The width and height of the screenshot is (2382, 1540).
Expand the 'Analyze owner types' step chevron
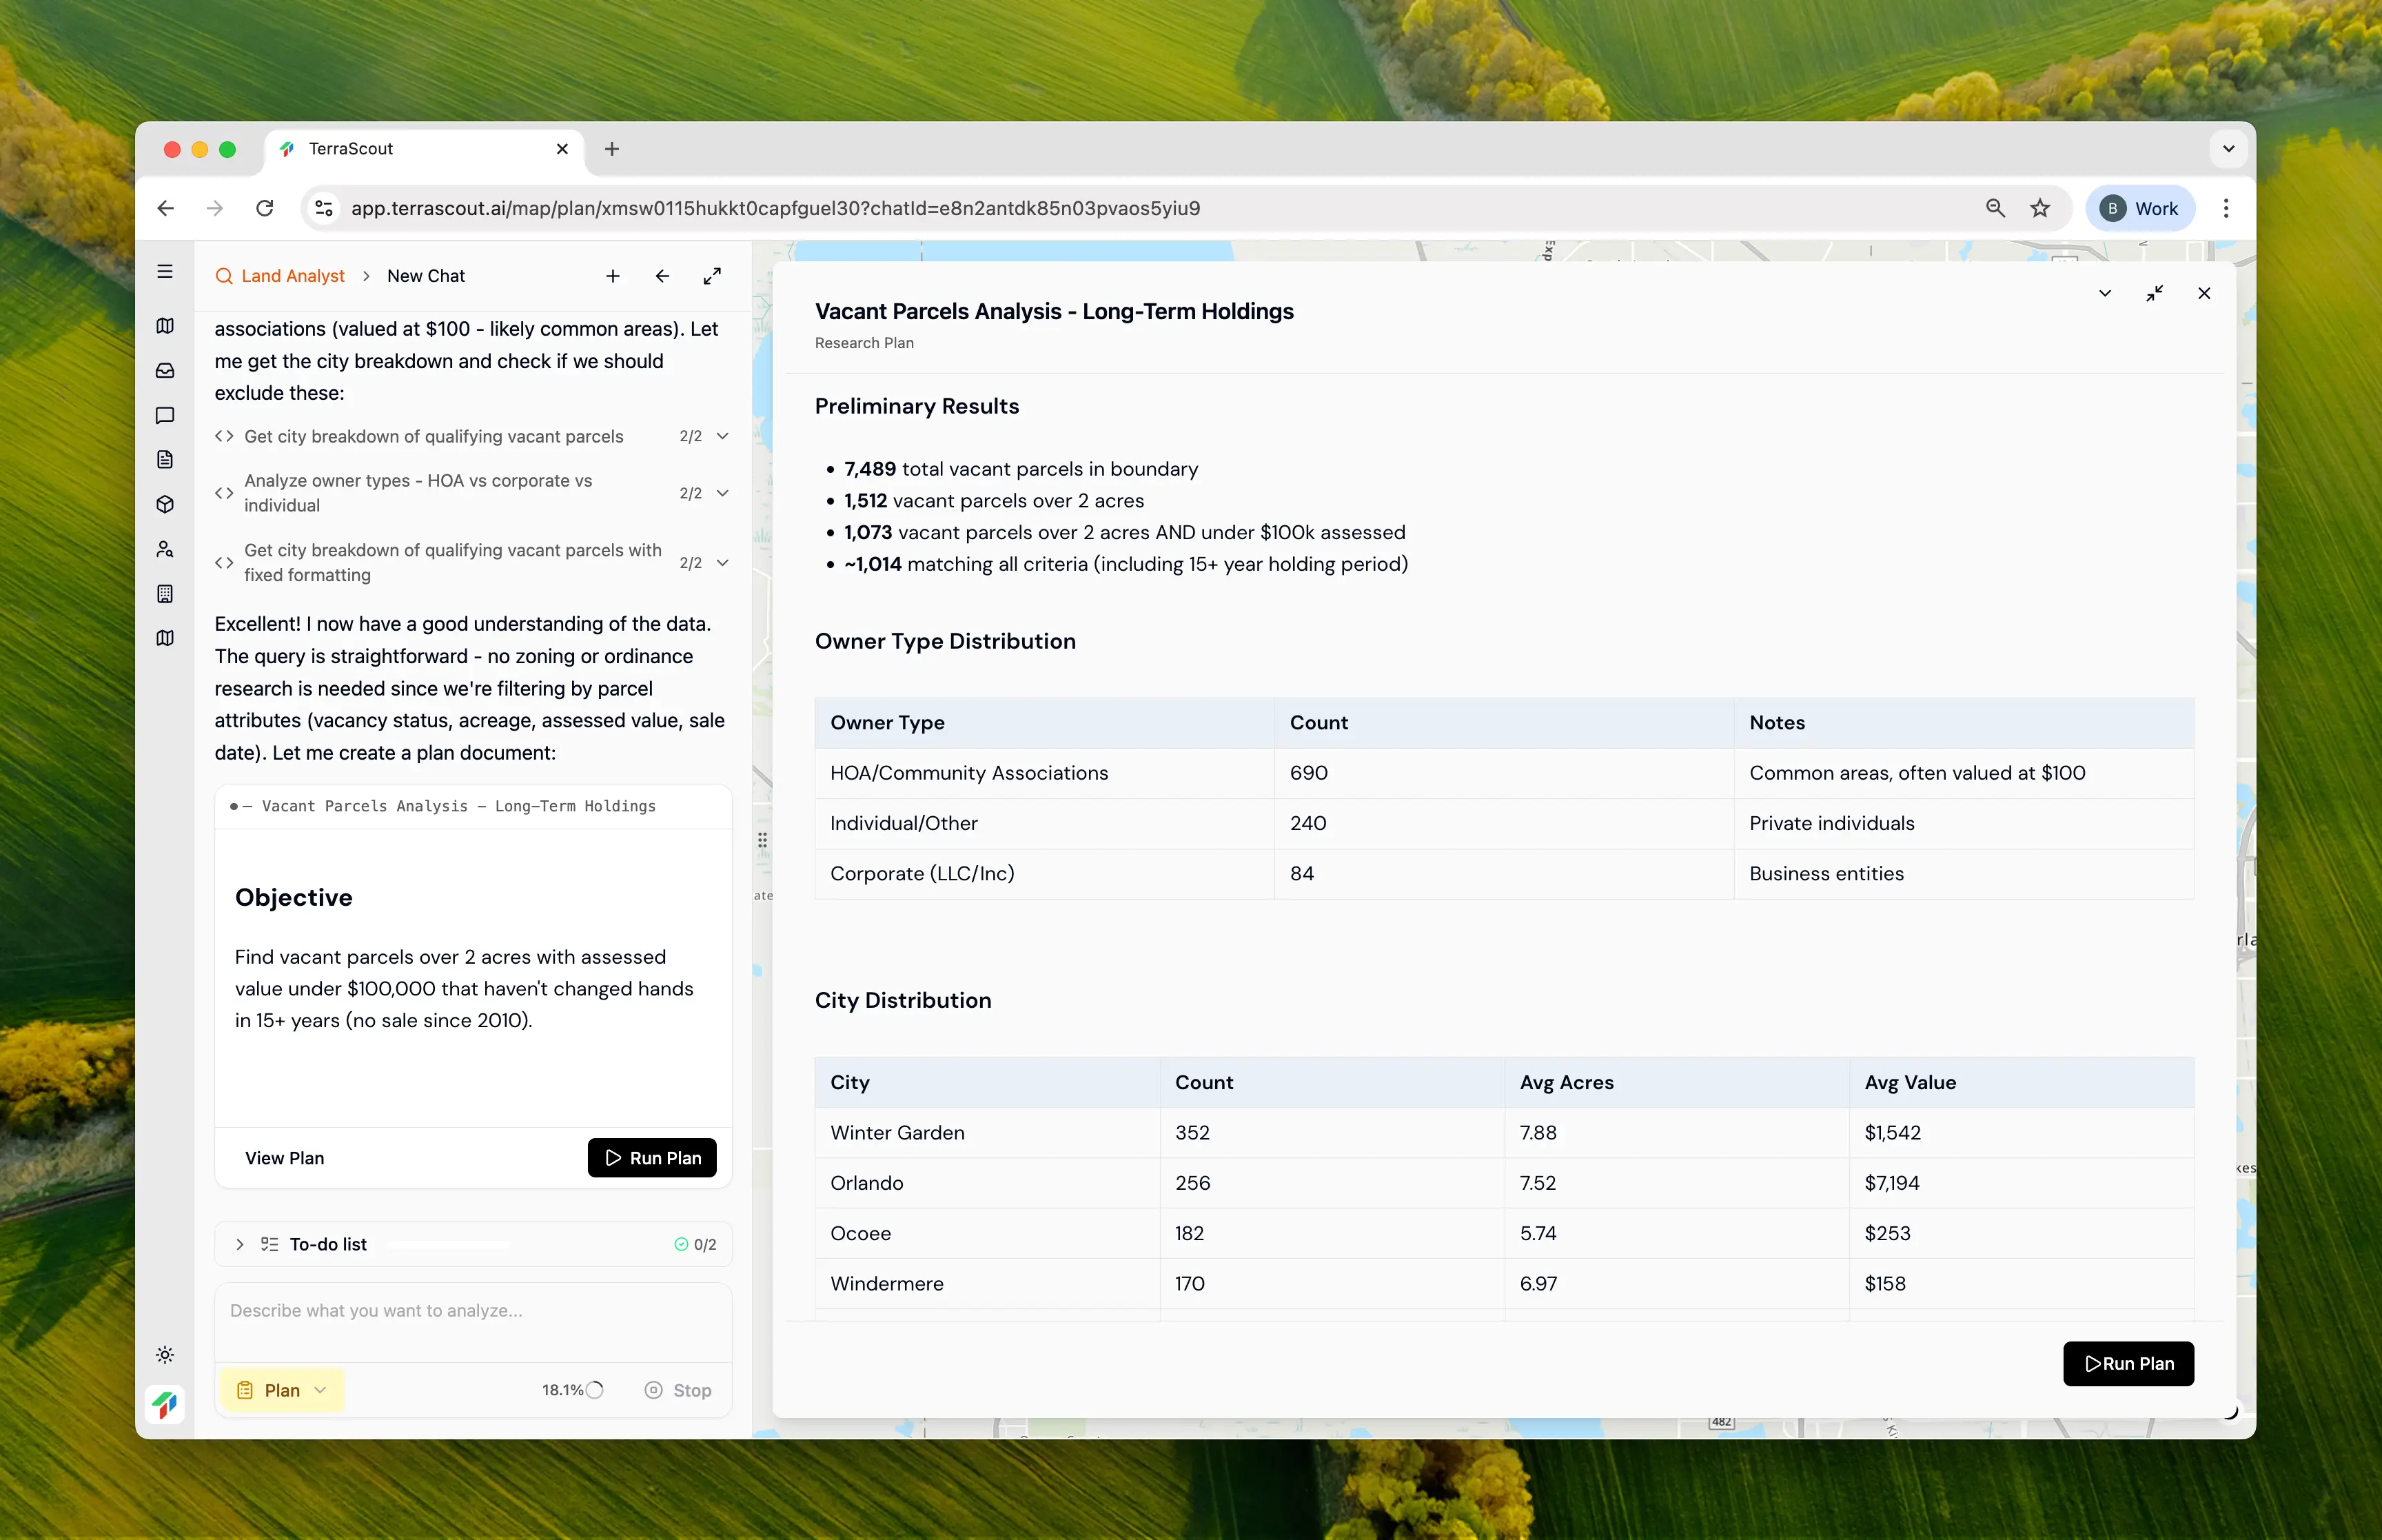click(x=723, y=493)
